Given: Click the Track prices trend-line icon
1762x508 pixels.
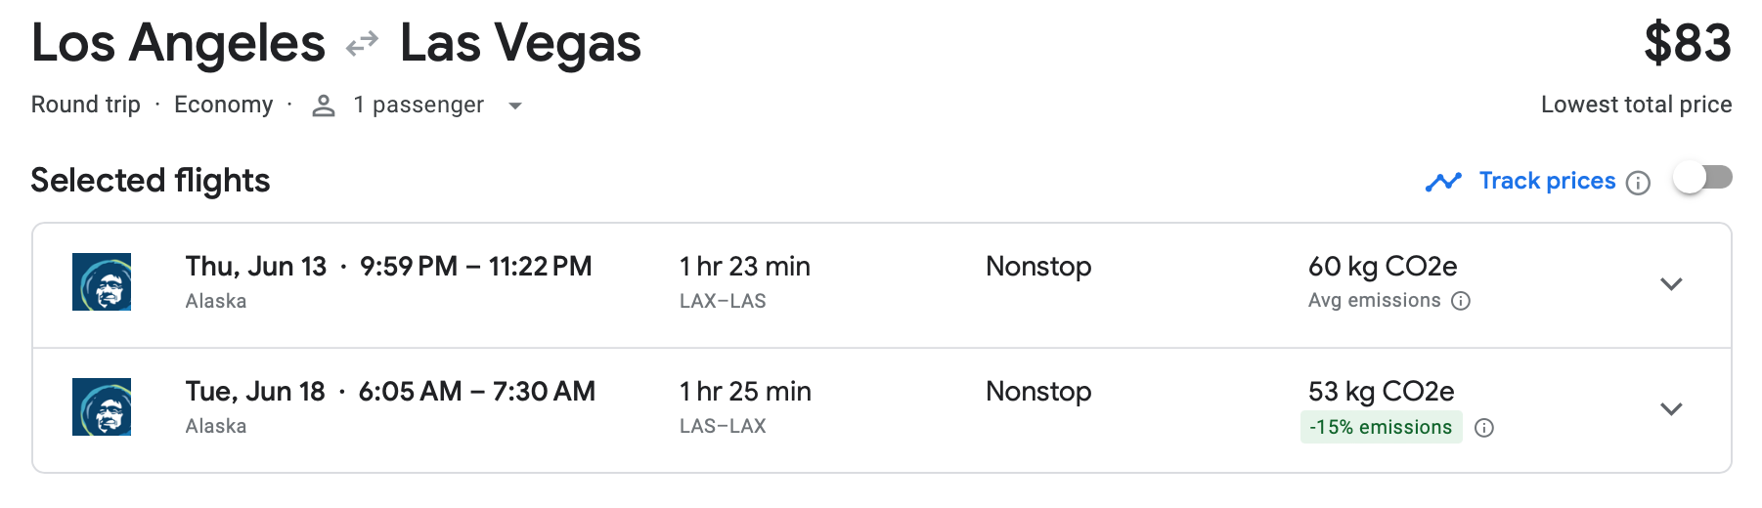Looking at the screenshot, I should [x=1443, y=182].
